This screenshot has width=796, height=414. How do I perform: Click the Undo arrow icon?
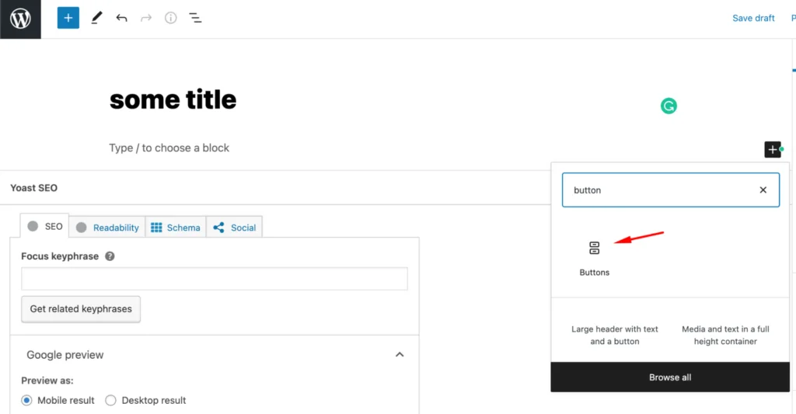click(x=121, y=18)
